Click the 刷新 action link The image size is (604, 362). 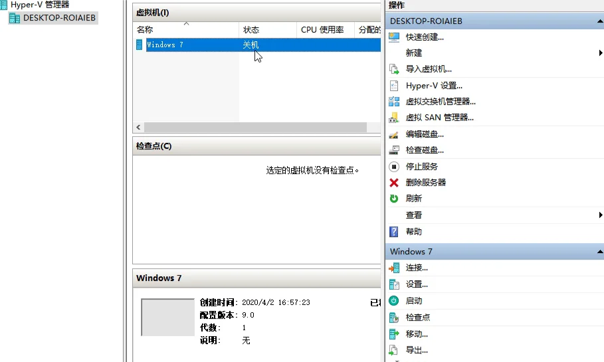click(x=414, y=199)
